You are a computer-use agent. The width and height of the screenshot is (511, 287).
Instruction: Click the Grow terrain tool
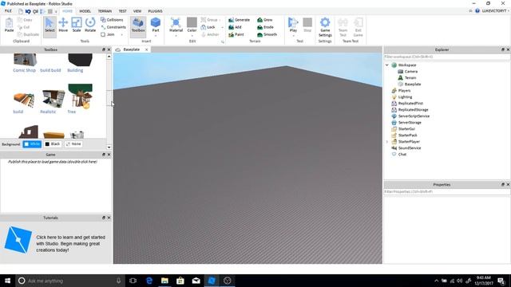coord(264,20)
